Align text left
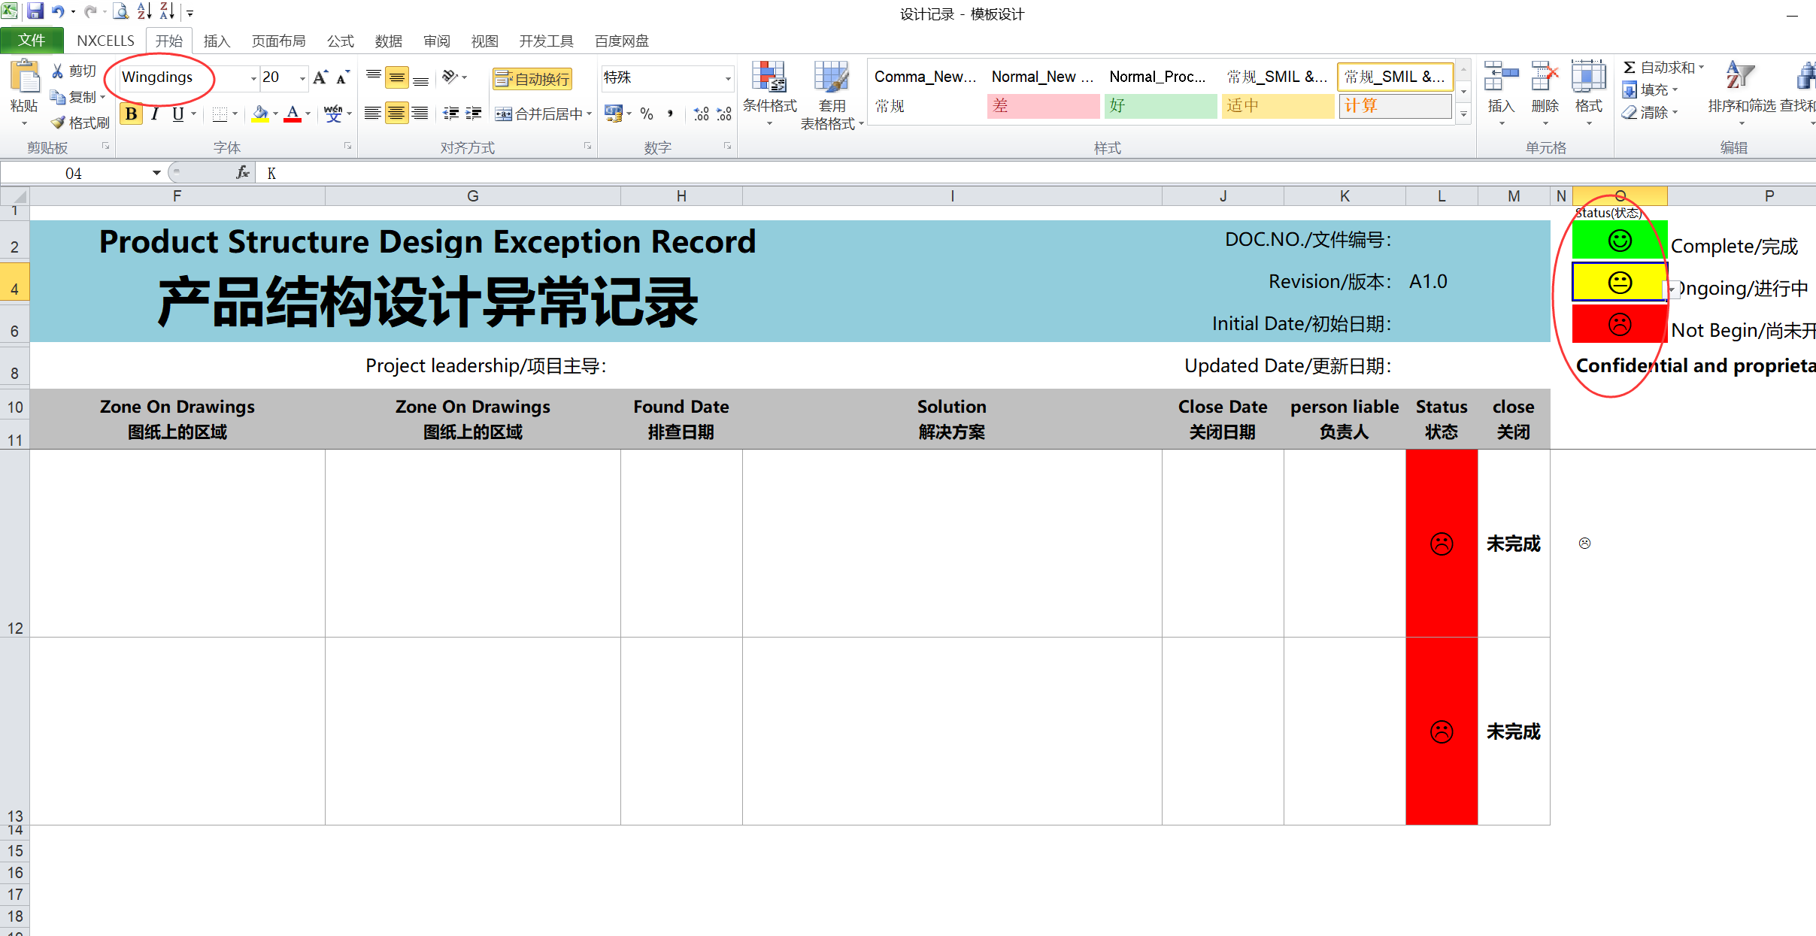 373,114
